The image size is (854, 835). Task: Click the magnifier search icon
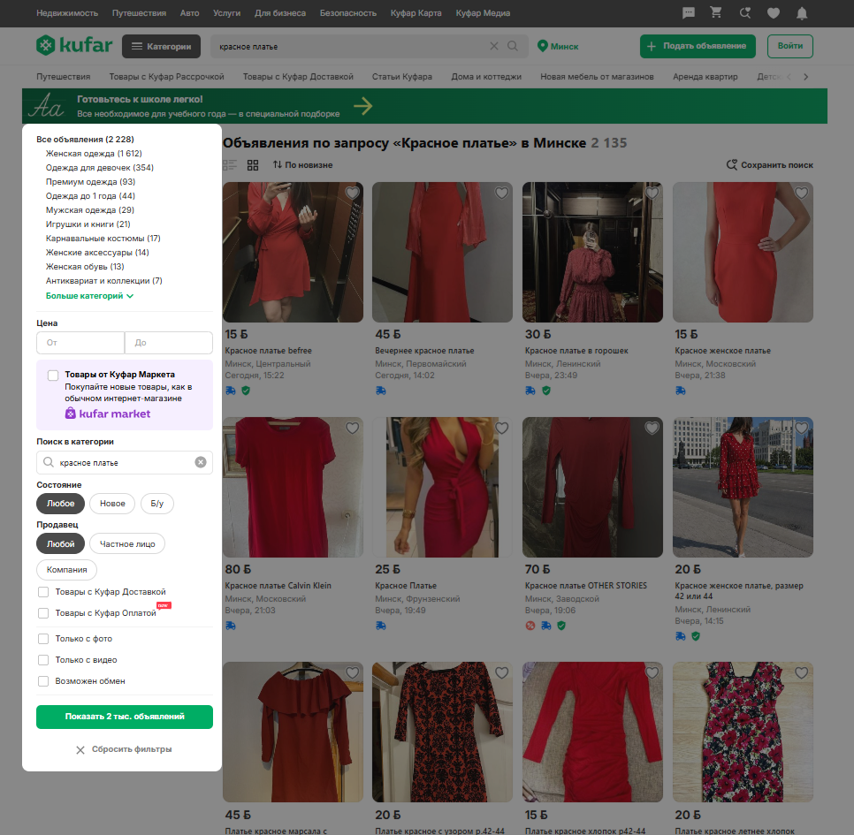pyautogui.click(x=513, y=46)
